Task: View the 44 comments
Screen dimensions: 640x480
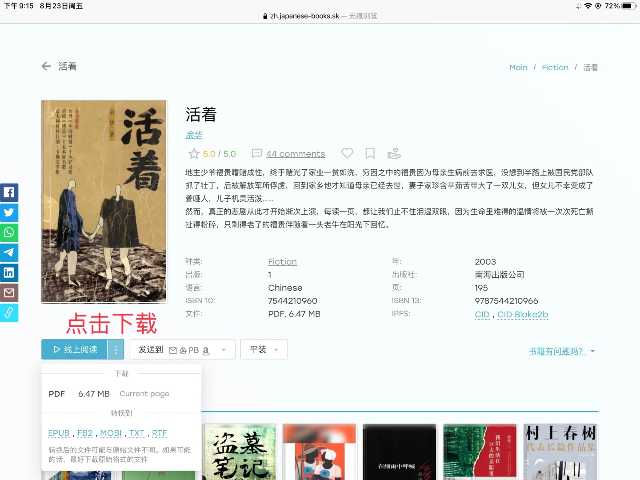Action: point(296,154)
